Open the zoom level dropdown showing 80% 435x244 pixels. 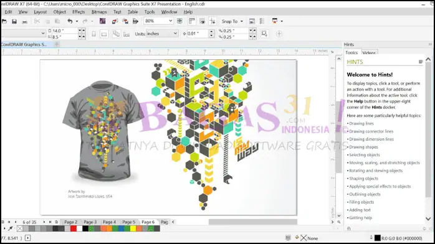(x=158, y=21)
